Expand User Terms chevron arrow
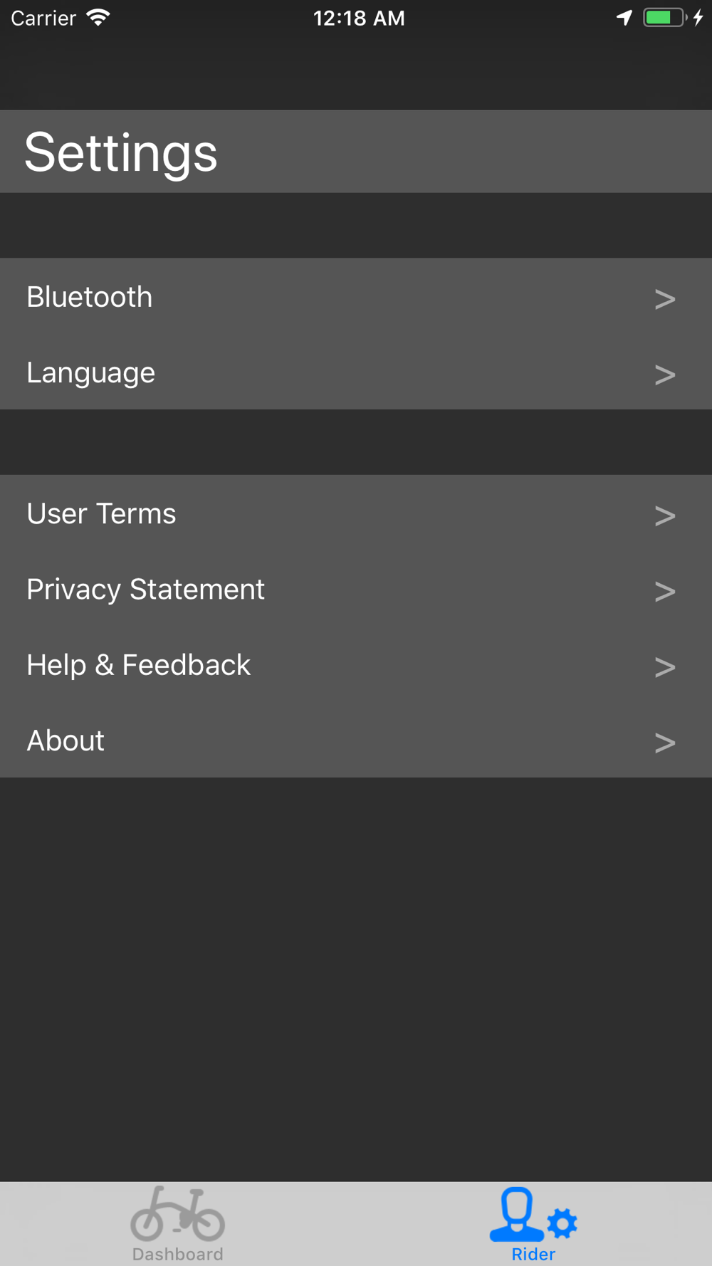The height and width of the screenshot is (1266, 712). pos(664,516)
